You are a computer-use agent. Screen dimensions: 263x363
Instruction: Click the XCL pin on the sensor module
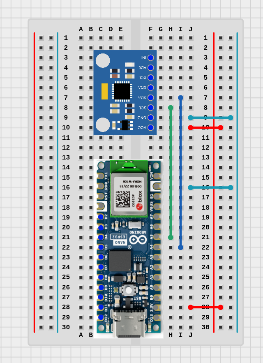coord(151,78)
